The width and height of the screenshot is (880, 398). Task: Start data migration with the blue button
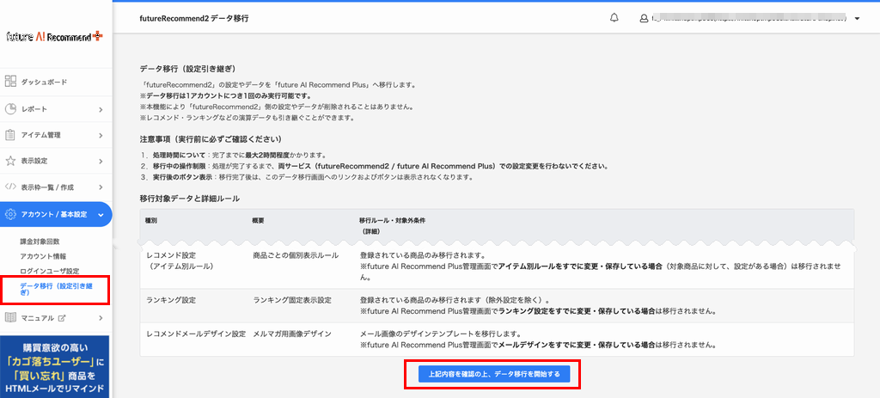click(x=494, y=374)
